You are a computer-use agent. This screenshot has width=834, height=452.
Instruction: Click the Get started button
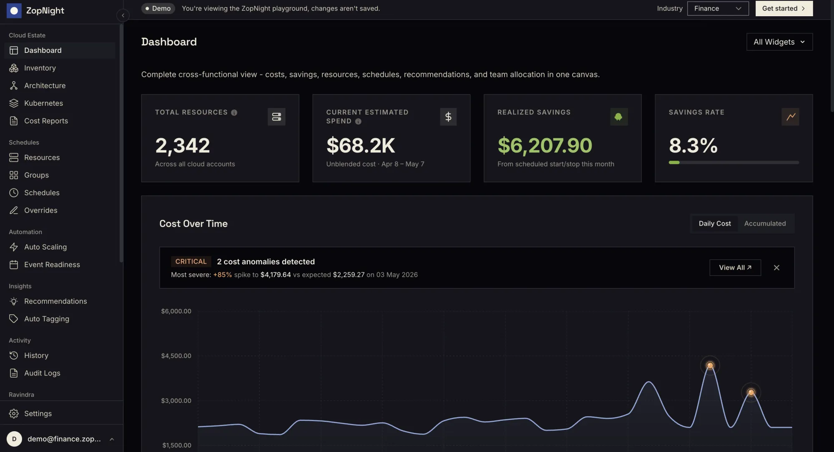pyautogui.click(x=784, y=8)
